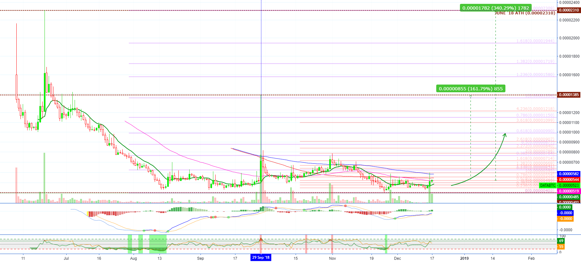Select the 14 date label on time axis
This screenshot has height=262, width=581.
(493, 258)
